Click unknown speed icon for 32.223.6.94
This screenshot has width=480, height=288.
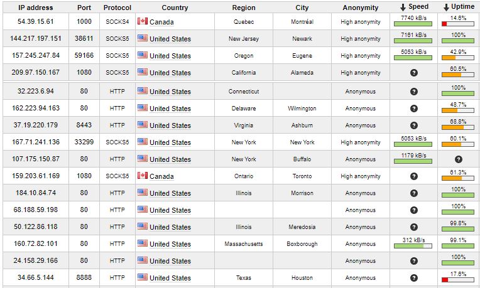[x=414, y=92]
